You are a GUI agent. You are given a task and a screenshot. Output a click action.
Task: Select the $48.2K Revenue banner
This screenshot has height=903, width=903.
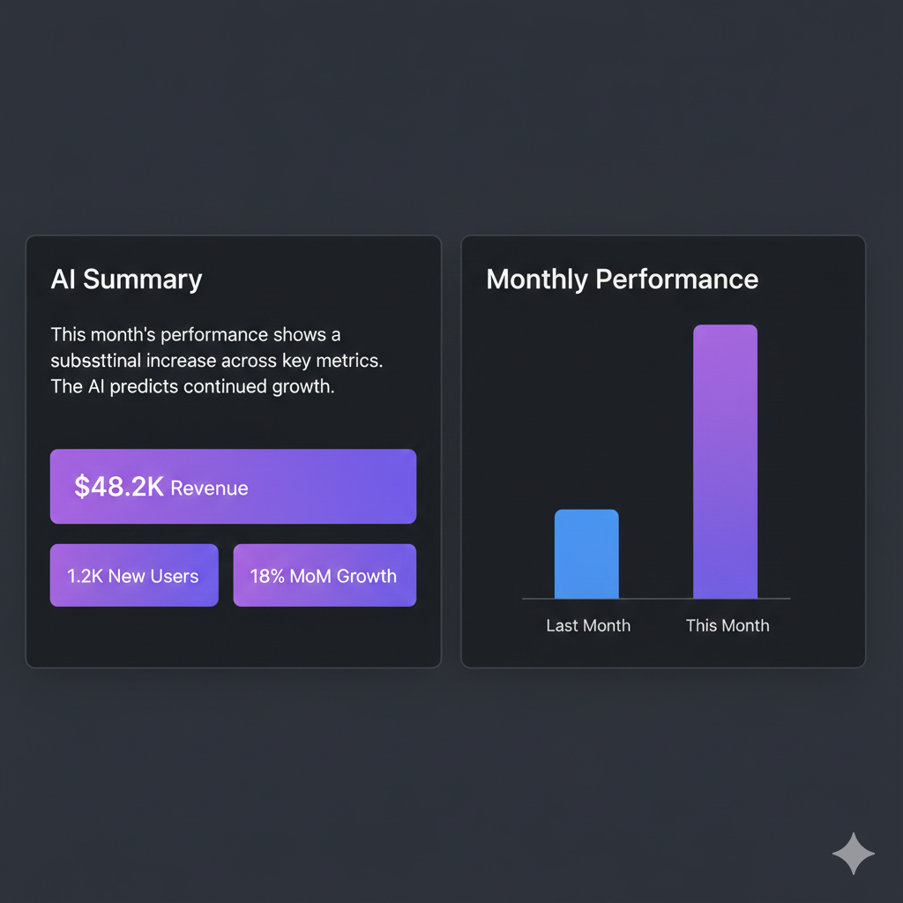pyautogui.click(x=233, y=486)
